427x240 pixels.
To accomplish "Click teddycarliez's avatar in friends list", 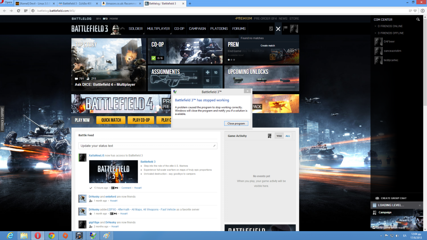I will (378, 60).
